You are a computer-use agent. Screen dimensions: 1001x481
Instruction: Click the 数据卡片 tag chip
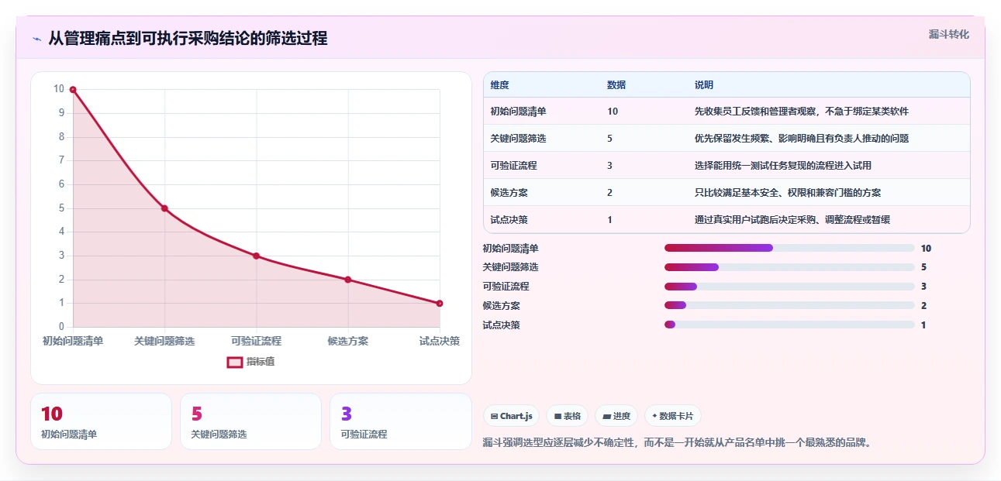[x=672, y=416]
